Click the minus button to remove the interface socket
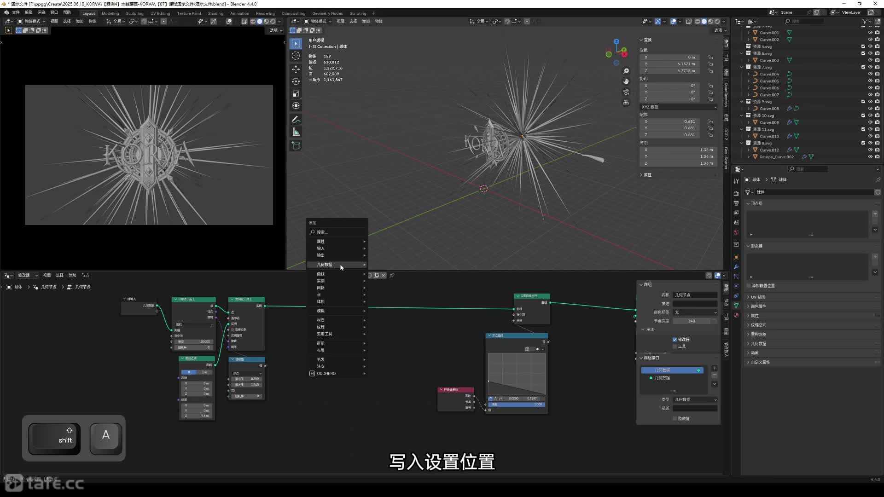 click(715, 376)
